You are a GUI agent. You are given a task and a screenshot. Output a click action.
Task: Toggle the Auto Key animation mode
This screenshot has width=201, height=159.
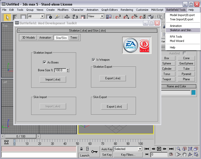[x=107, y=149]
